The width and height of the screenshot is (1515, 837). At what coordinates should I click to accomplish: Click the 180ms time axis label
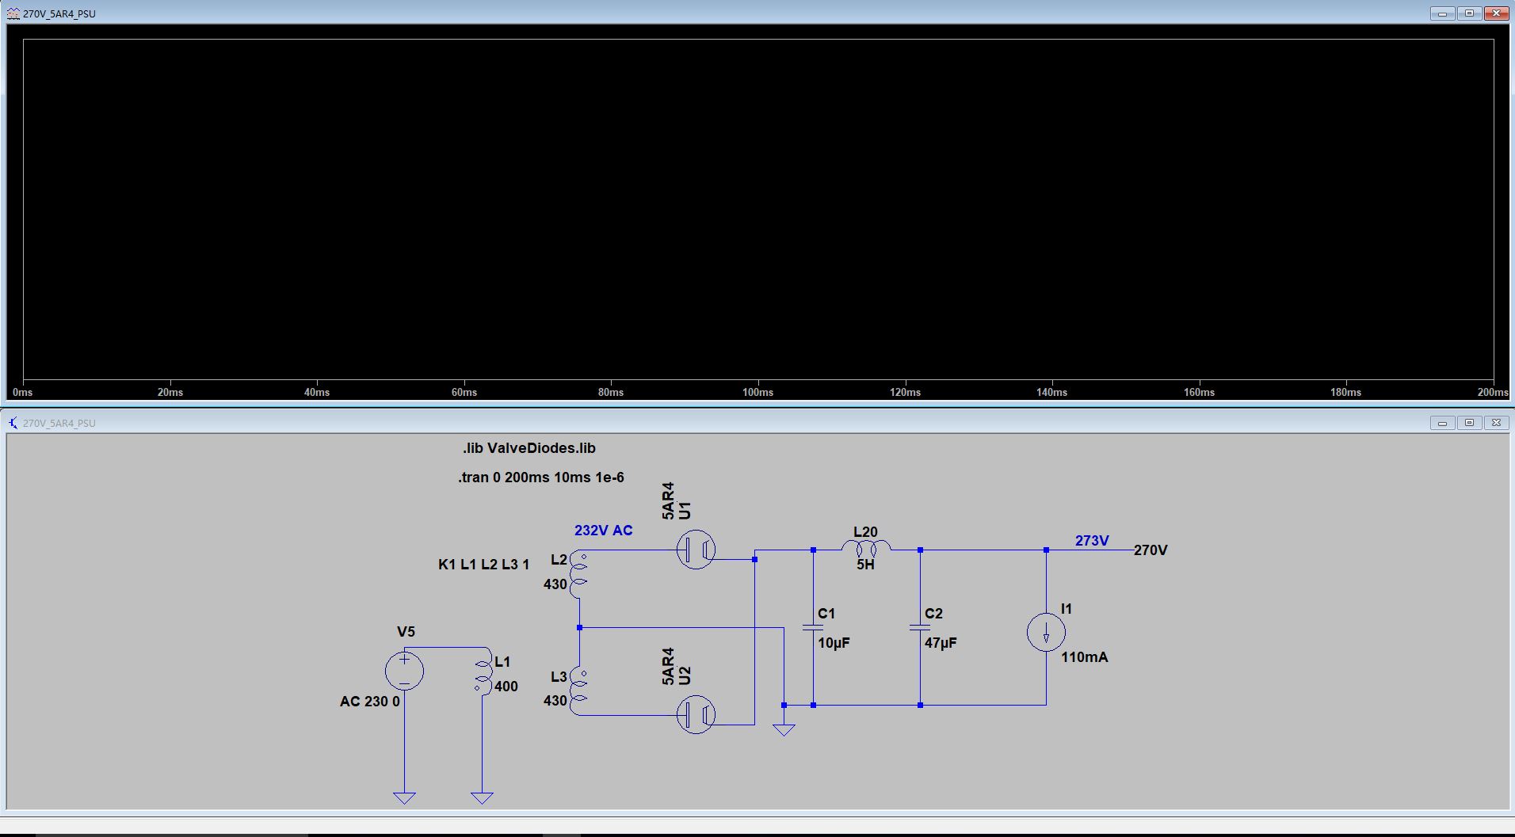click(1346, 393)
